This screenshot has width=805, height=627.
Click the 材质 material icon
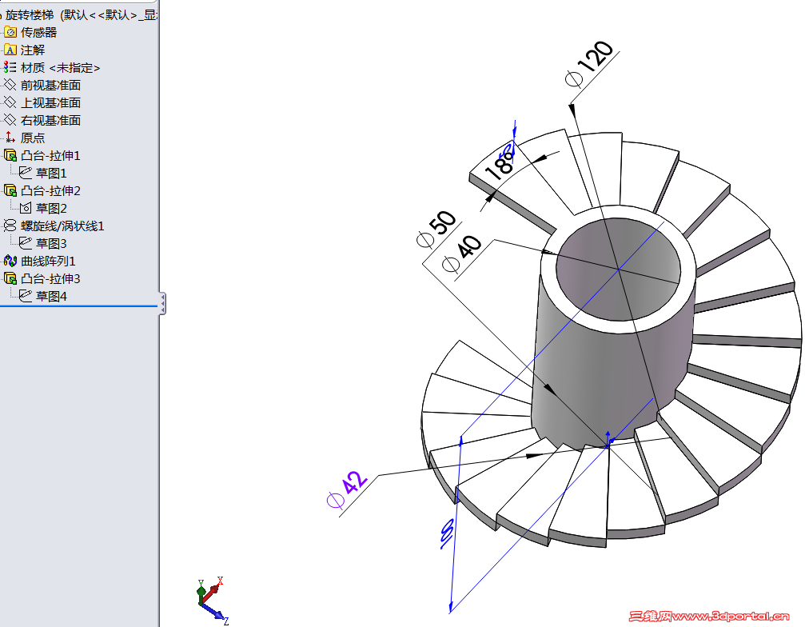coord(10,67)
